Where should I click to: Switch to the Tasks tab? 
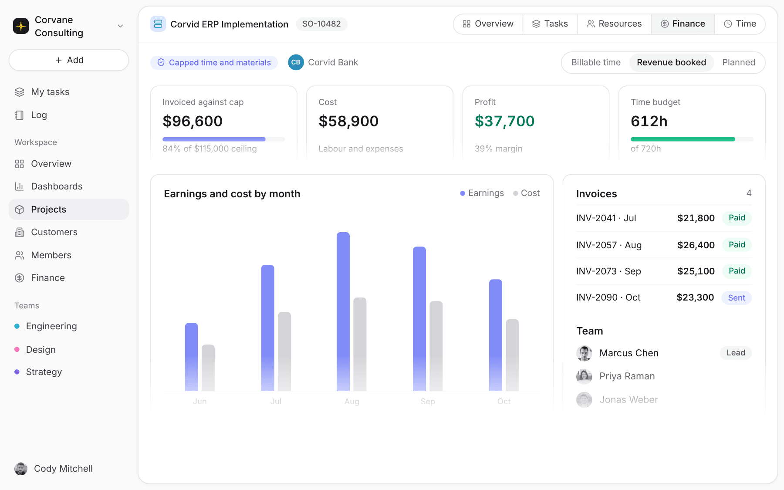point(550,24)
